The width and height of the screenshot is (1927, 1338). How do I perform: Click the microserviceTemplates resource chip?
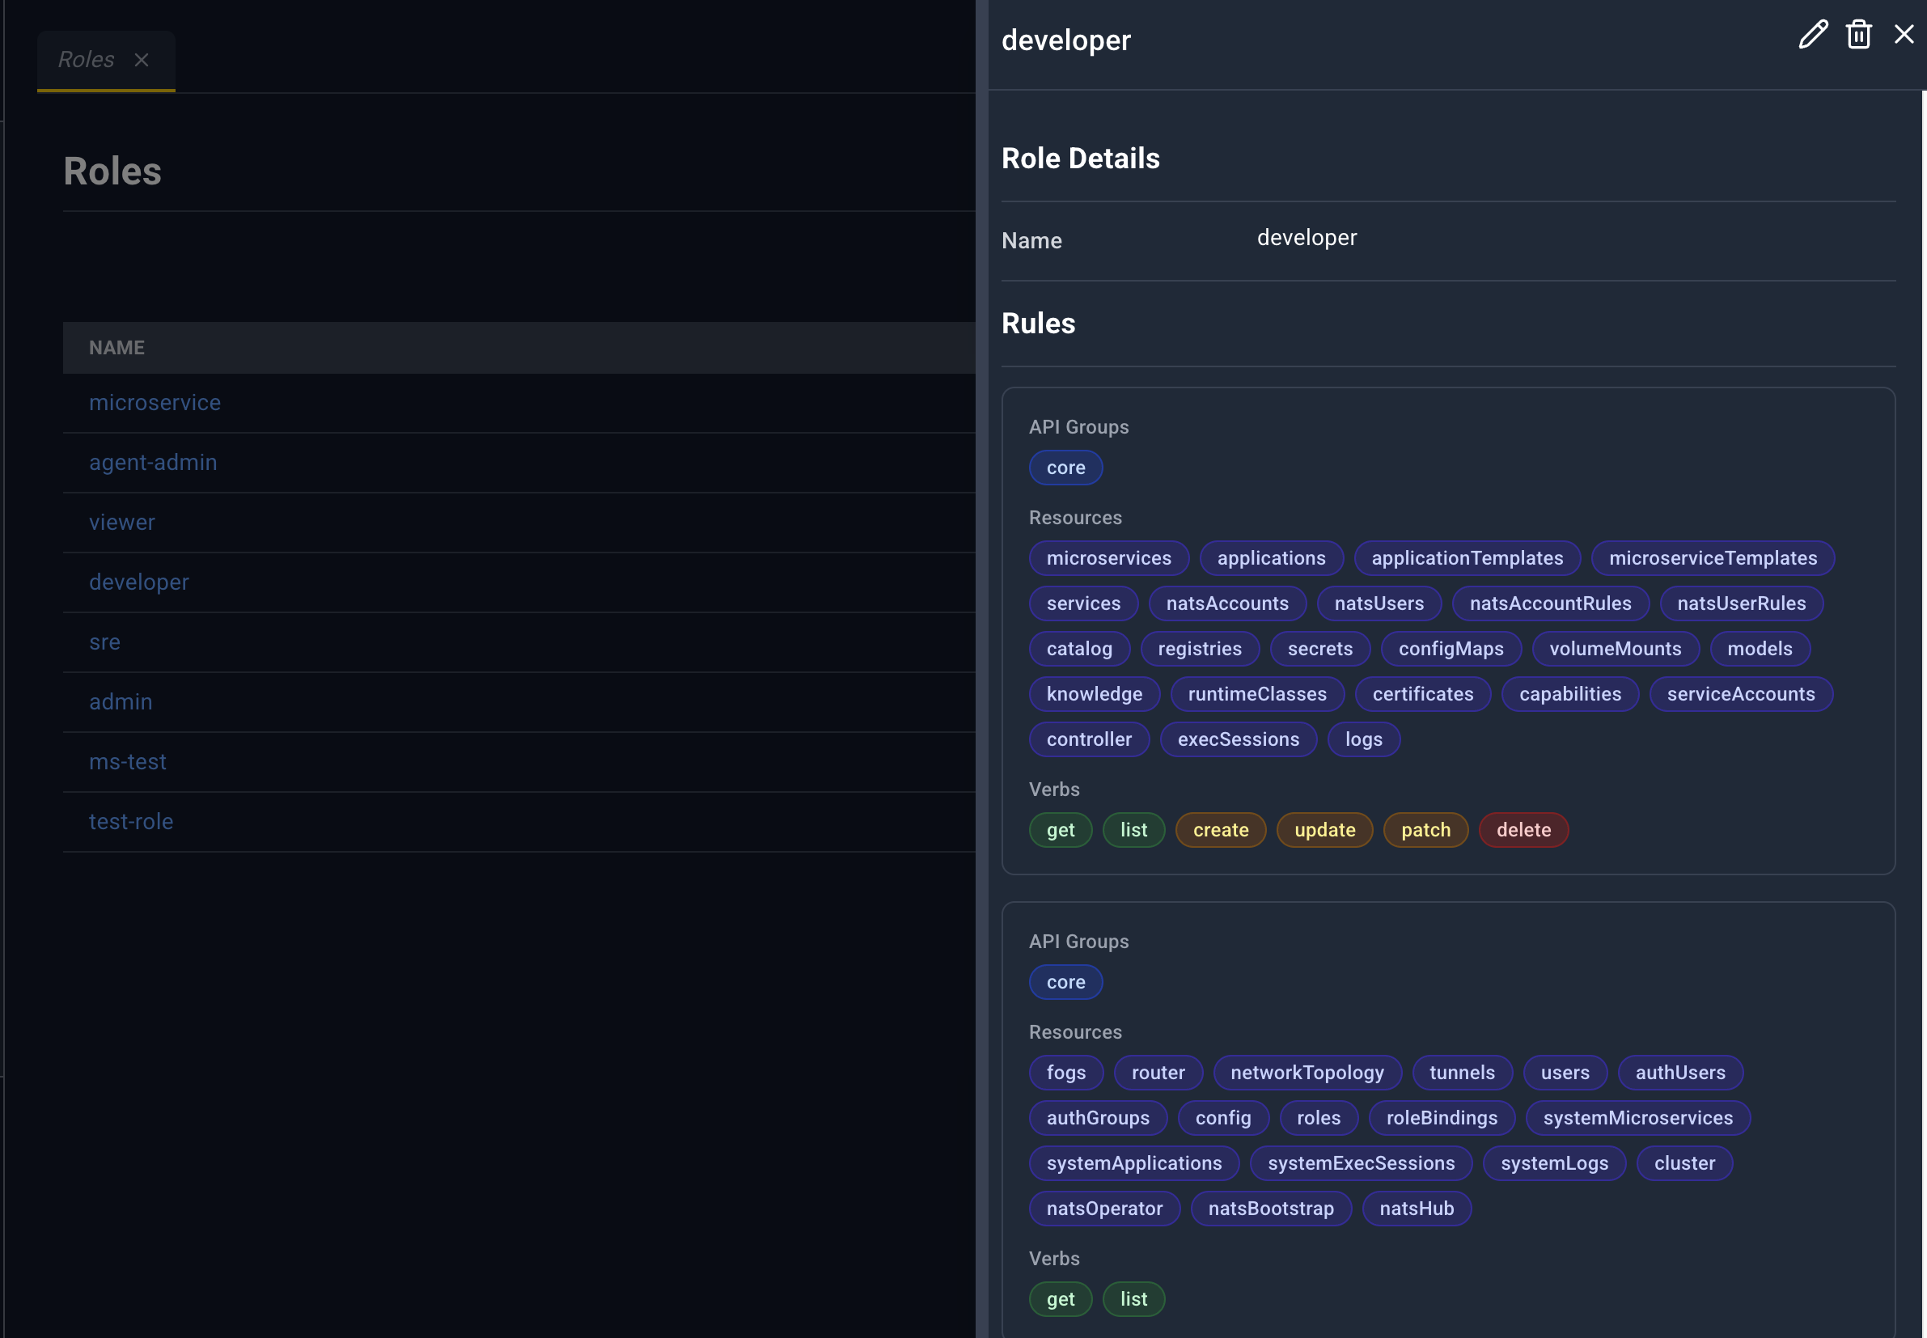point(1713,558)
